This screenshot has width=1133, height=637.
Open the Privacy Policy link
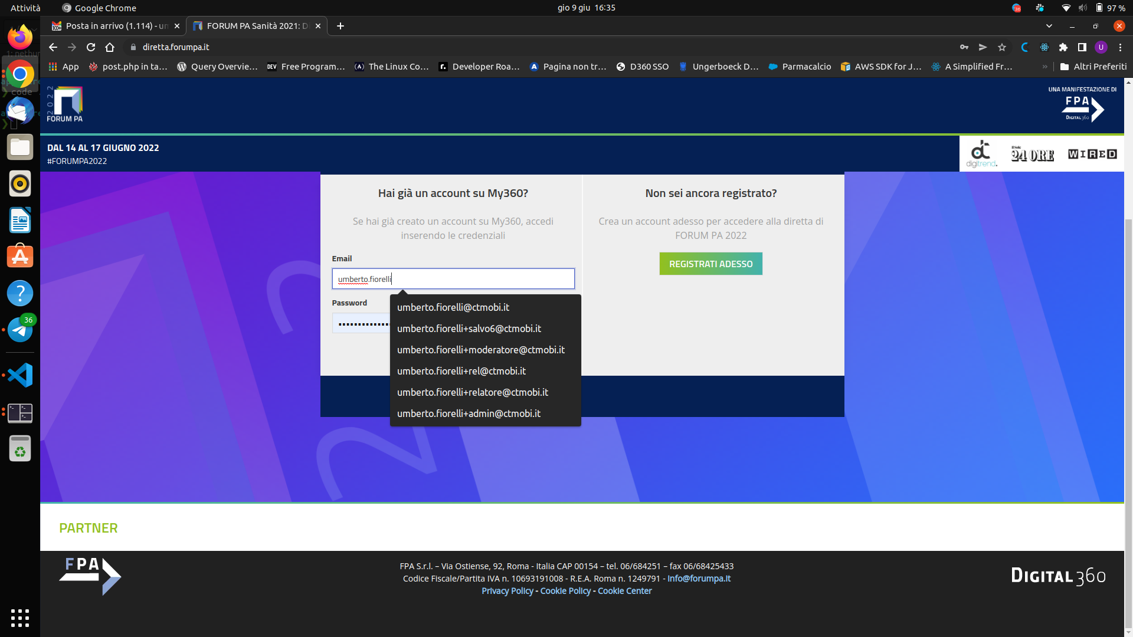point(507,591)
